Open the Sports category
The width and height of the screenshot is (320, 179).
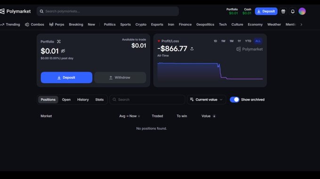tap(125, 24)
